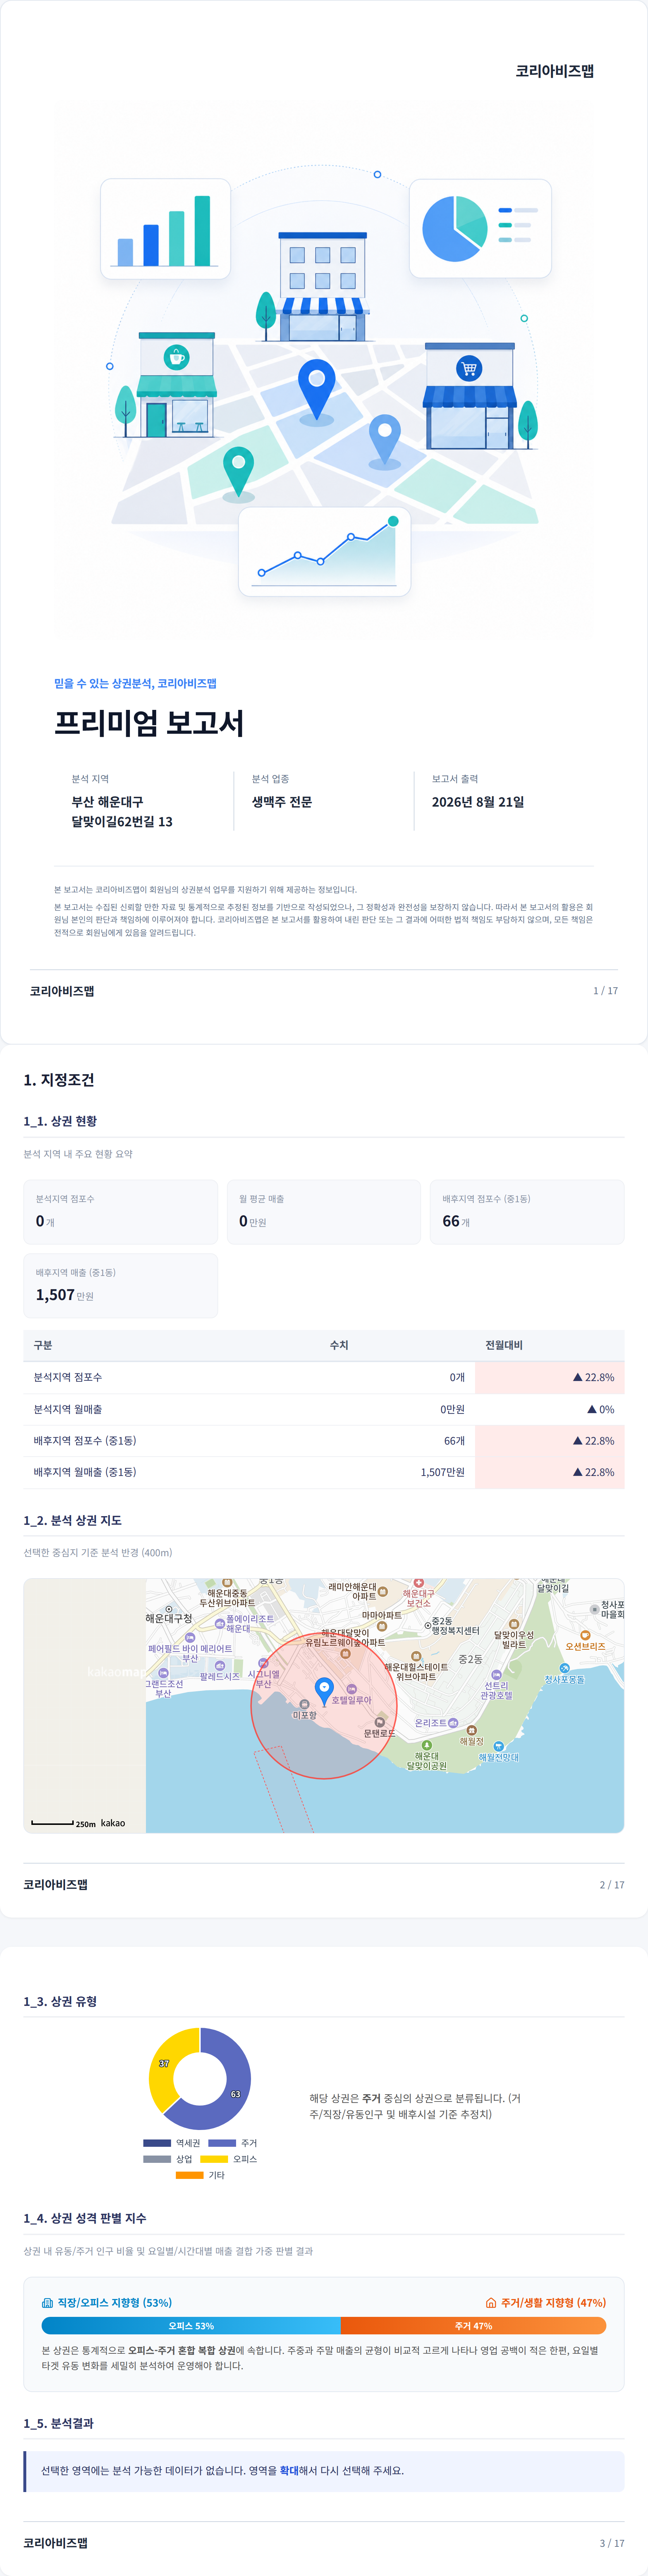Click the 확대 highlighted word in notice
Viewport: 648px width, 2576px height.
pos(289,2470)
